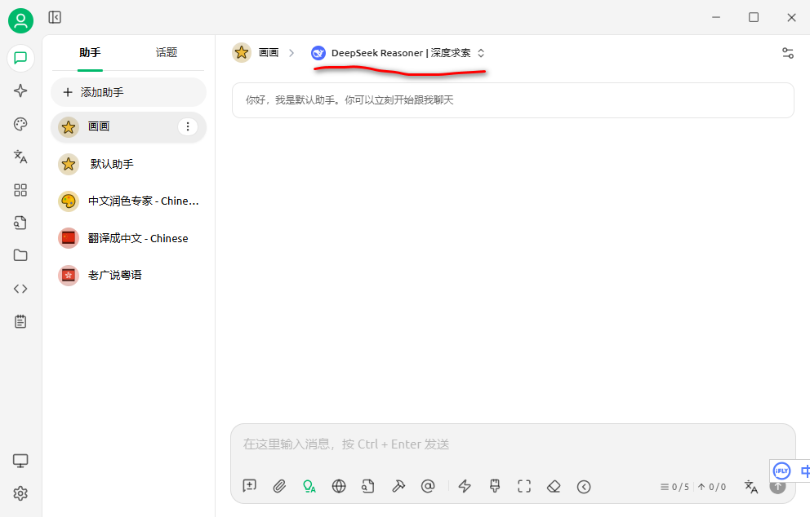Open chat settings sliders icon at top right
Viewport: 810px width, 517px height.
(788, 53)
